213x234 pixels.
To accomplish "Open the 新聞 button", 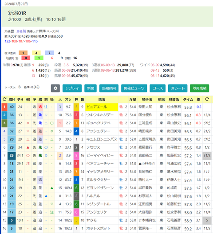I will (x=91, y=88).
